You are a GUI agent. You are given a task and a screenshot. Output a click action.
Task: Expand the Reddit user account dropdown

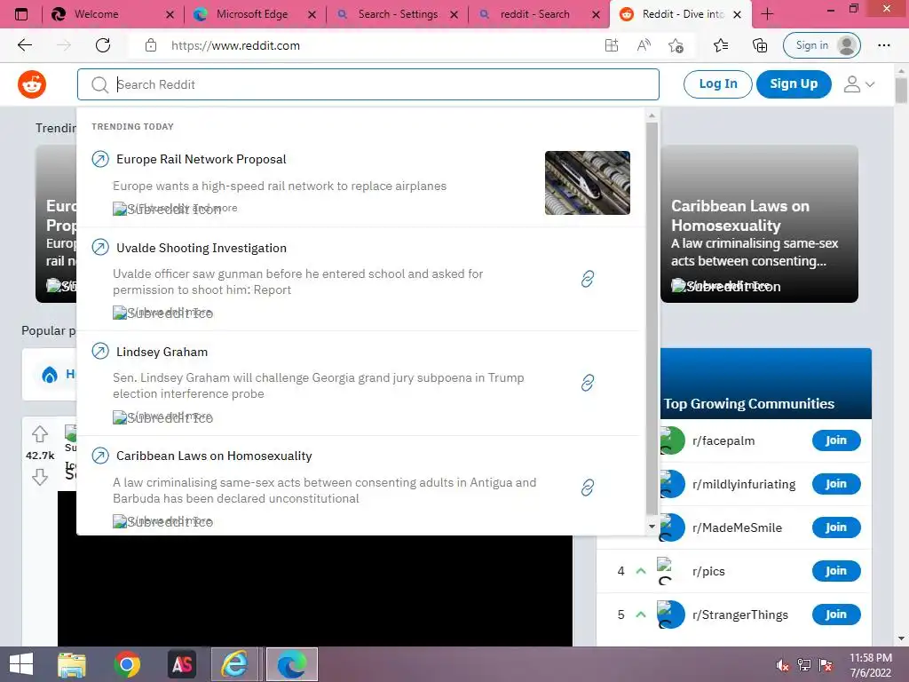(x=858, y=84)
